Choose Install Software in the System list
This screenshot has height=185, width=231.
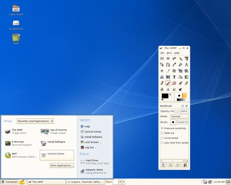[x=91, y=137]
